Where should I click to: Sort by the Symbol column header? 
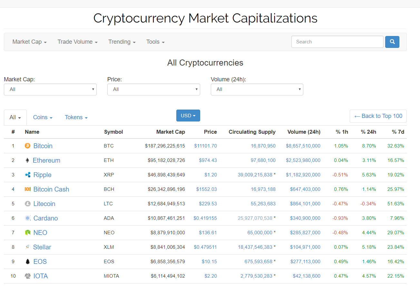113,132
